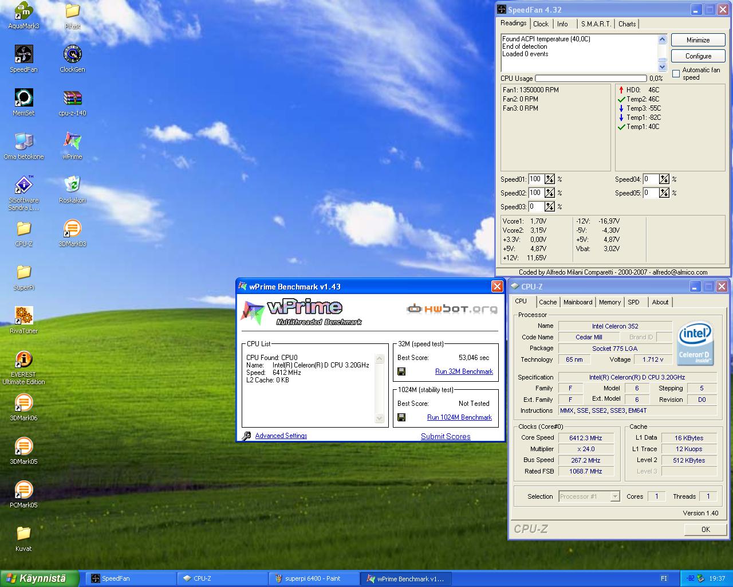The width and height of the screenshot is (733, 587).
Task: Open Advanced Settings link in wPrime
Action: [281, 436]
